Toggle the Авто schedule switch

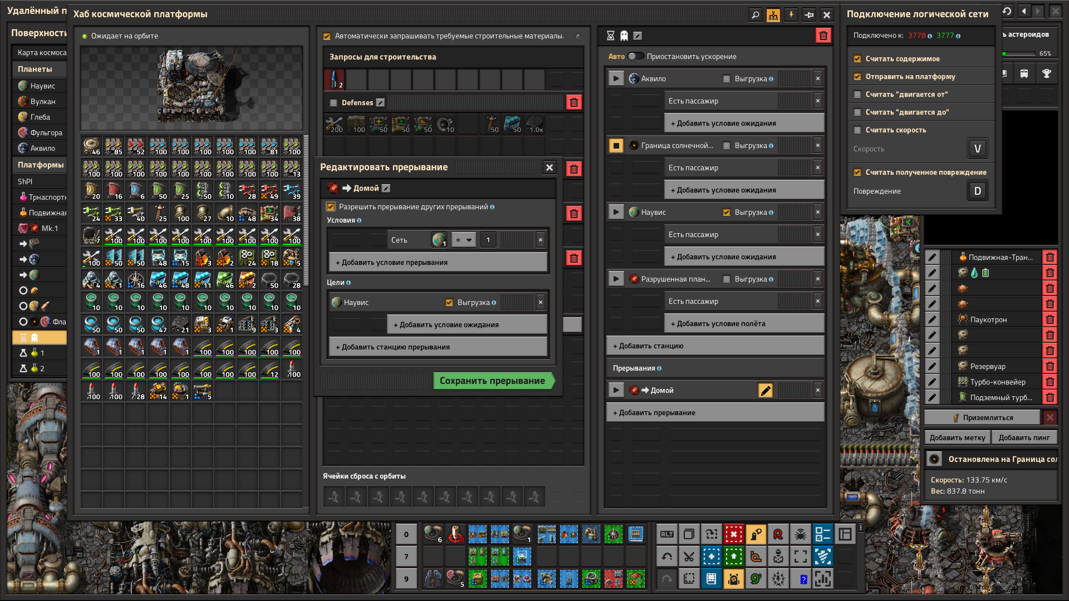click(x=635, y=56)
